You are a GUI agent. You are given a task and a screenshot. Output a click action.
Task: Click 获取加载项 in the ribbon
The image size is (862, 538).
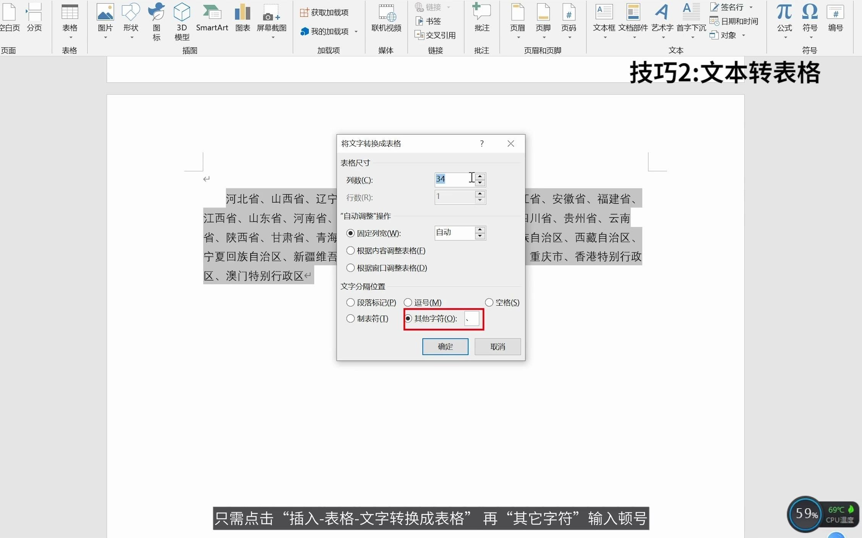pos(324,12)
